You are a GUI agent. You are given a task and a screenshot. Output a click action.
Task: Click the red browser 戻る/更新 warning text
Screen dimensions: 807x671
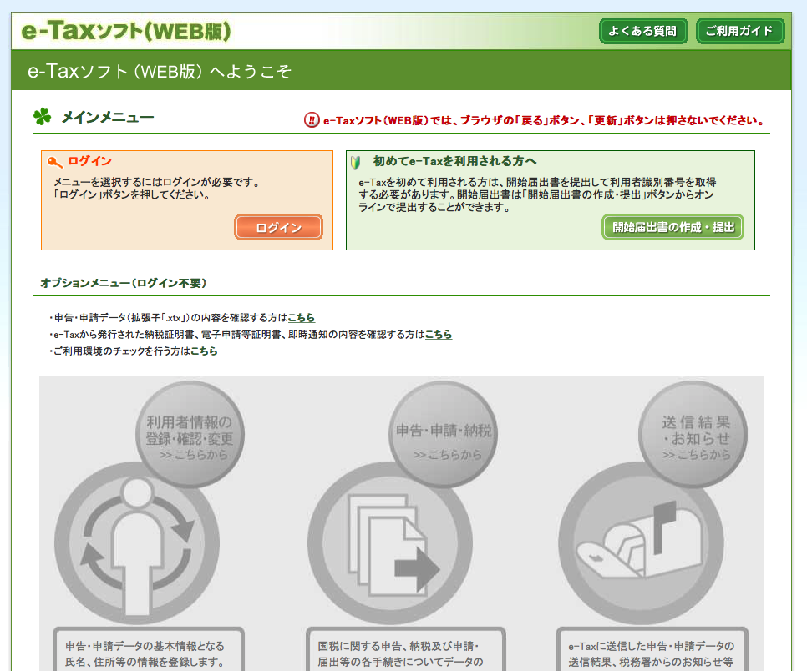544,120
